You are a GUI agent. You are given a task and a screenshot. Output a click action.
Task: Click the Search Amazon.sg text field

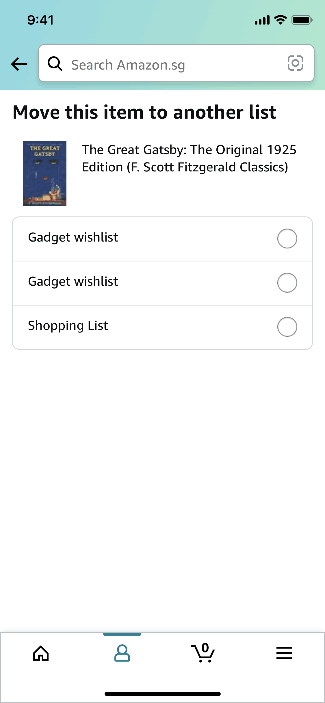coord(173,64)
